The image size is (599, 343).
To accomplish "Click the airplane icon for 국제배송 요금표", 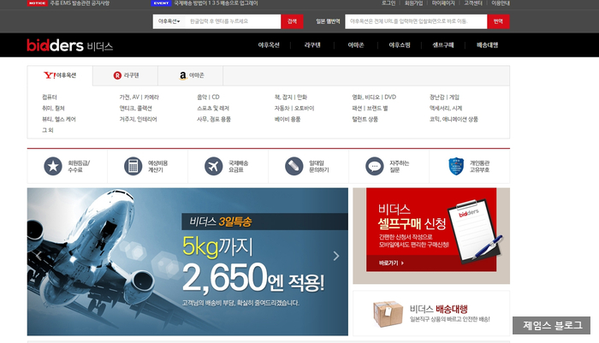I will pyautogui.click(x=214, y=166).
